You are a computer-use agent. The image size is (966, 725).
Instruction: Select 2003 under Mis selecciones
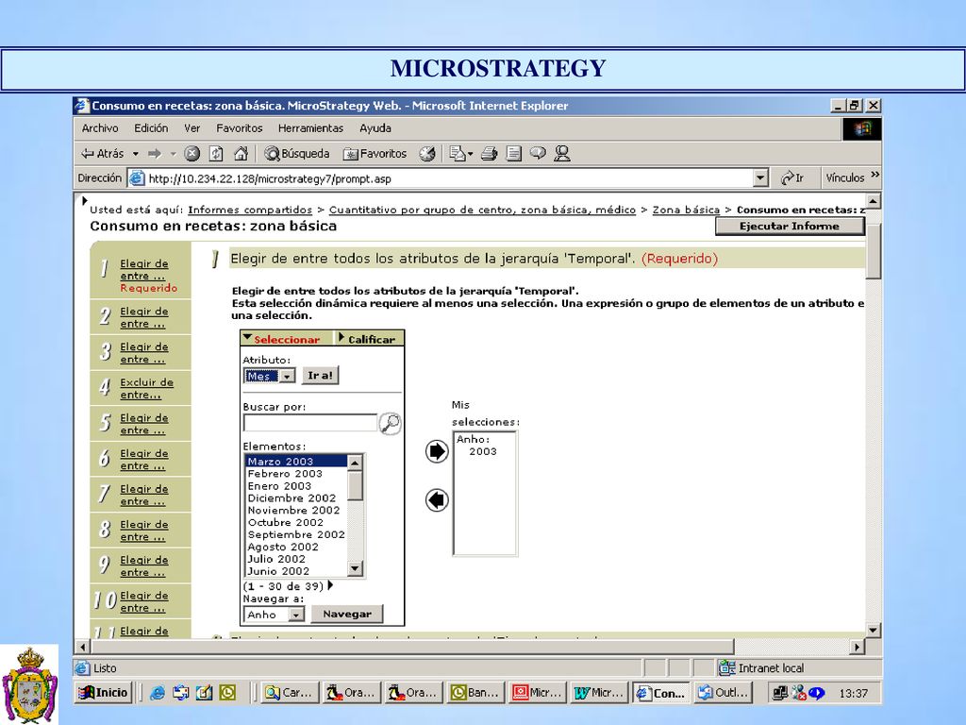click(482, 451)
